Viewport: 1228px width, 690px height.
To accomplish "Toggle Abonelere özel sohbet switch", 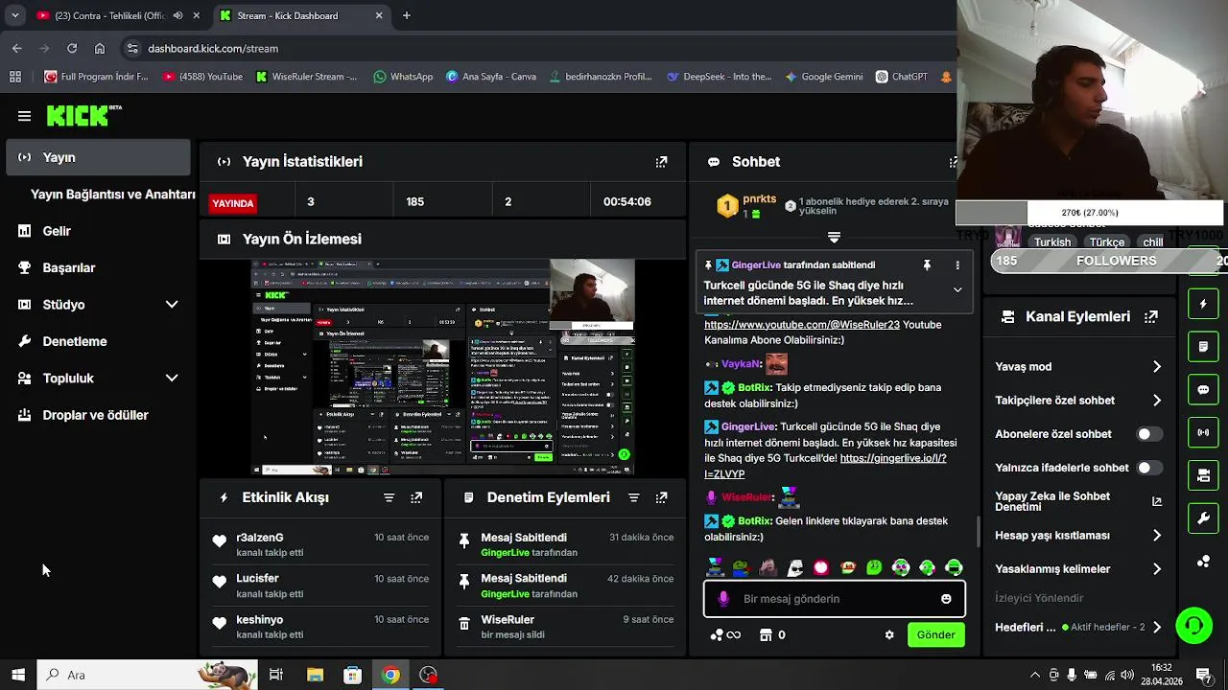I will [x=1148, y=434].
